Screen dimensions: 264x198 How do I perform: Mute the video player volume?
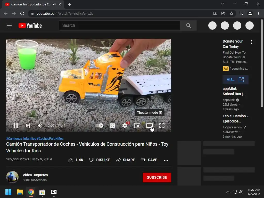coord(40,126)
